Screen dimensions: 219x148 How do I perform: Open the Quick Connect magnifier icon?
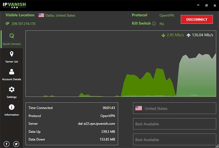(x=12, y=36)
